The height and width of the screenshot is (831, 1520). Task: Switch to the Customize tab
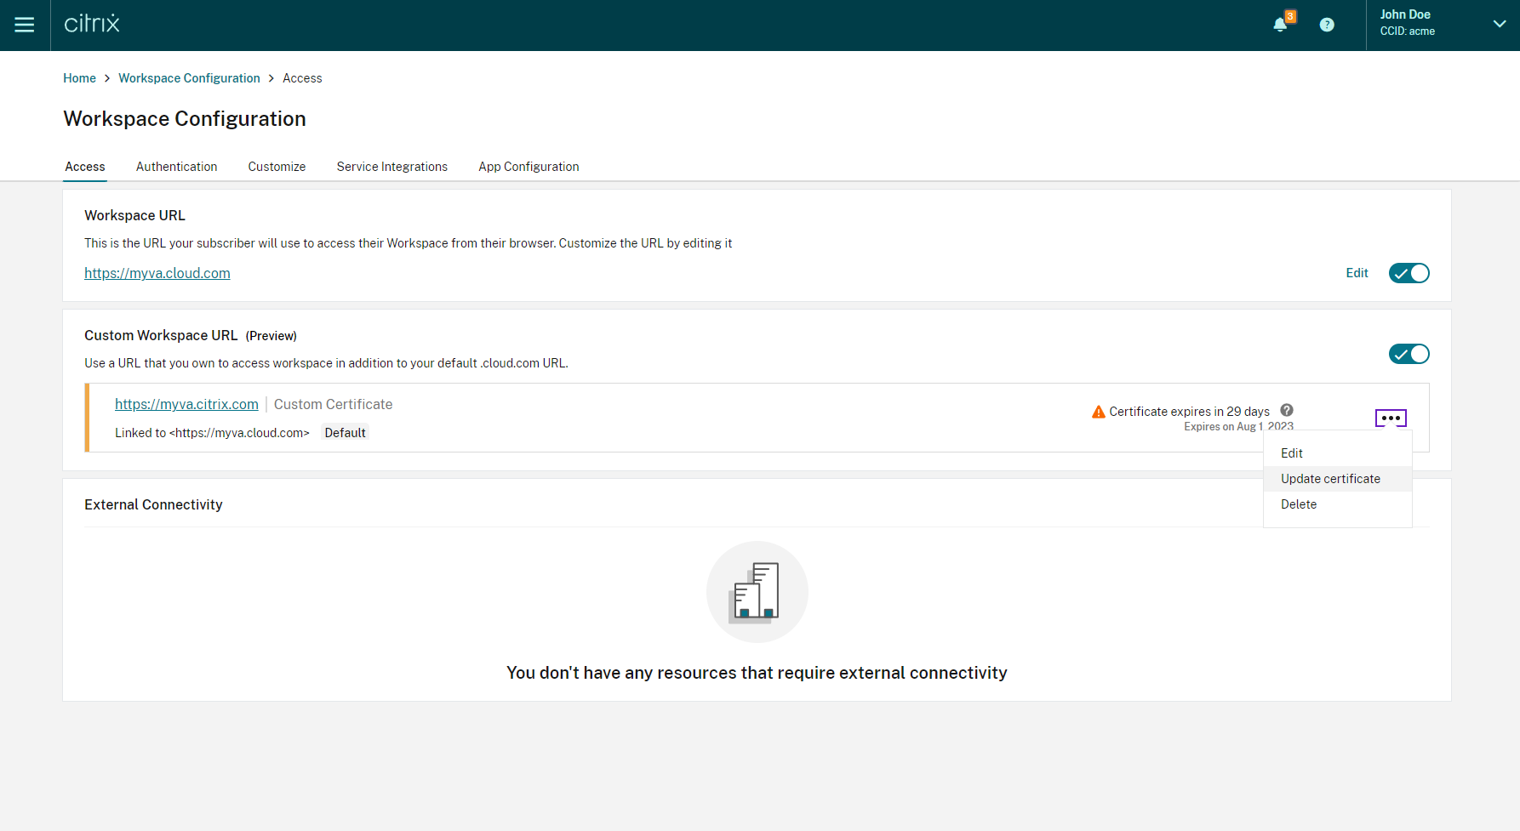pyautogui.click(x=277, y=167)
